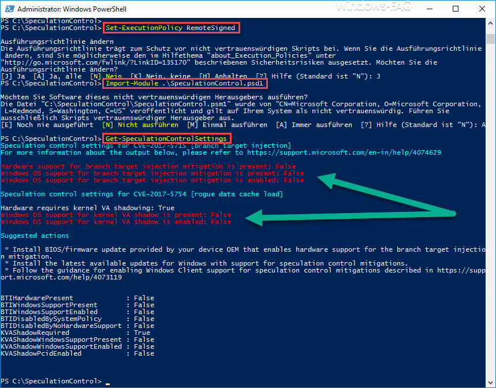
Task: Click the support.microsoft.com/en-in/help/4074629 URL
Action: point(344,153)
